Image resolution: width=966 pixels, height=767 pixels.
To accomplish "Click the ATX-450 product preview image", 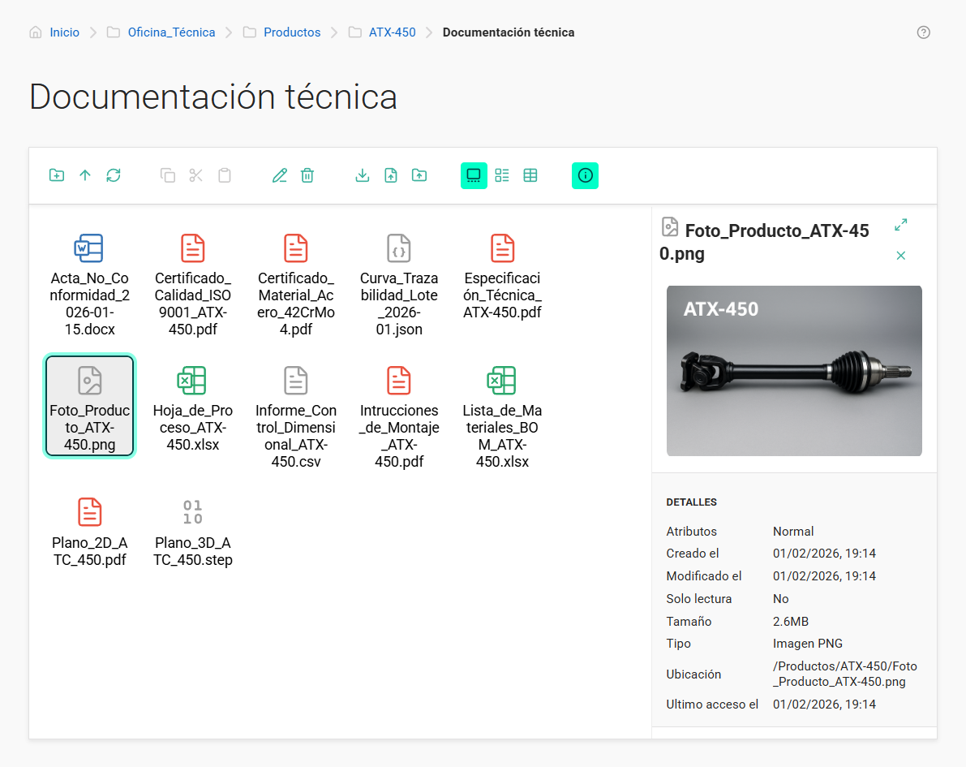I will 794,371.
